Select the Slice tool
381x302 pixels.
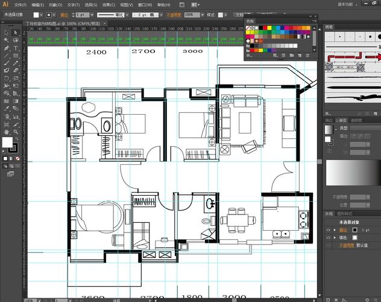(16, 124)
